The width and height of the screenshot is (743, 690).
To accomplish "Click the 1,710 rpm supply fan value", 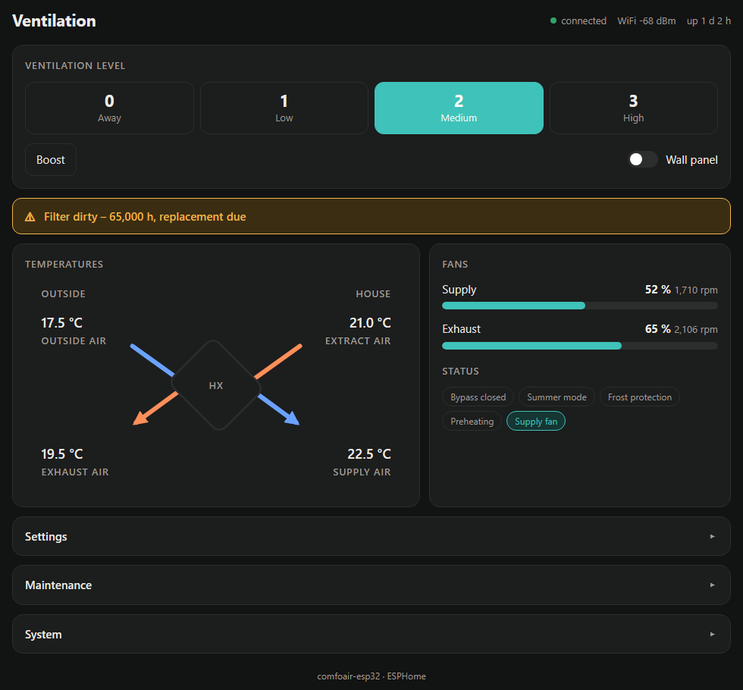I will 696,290.
